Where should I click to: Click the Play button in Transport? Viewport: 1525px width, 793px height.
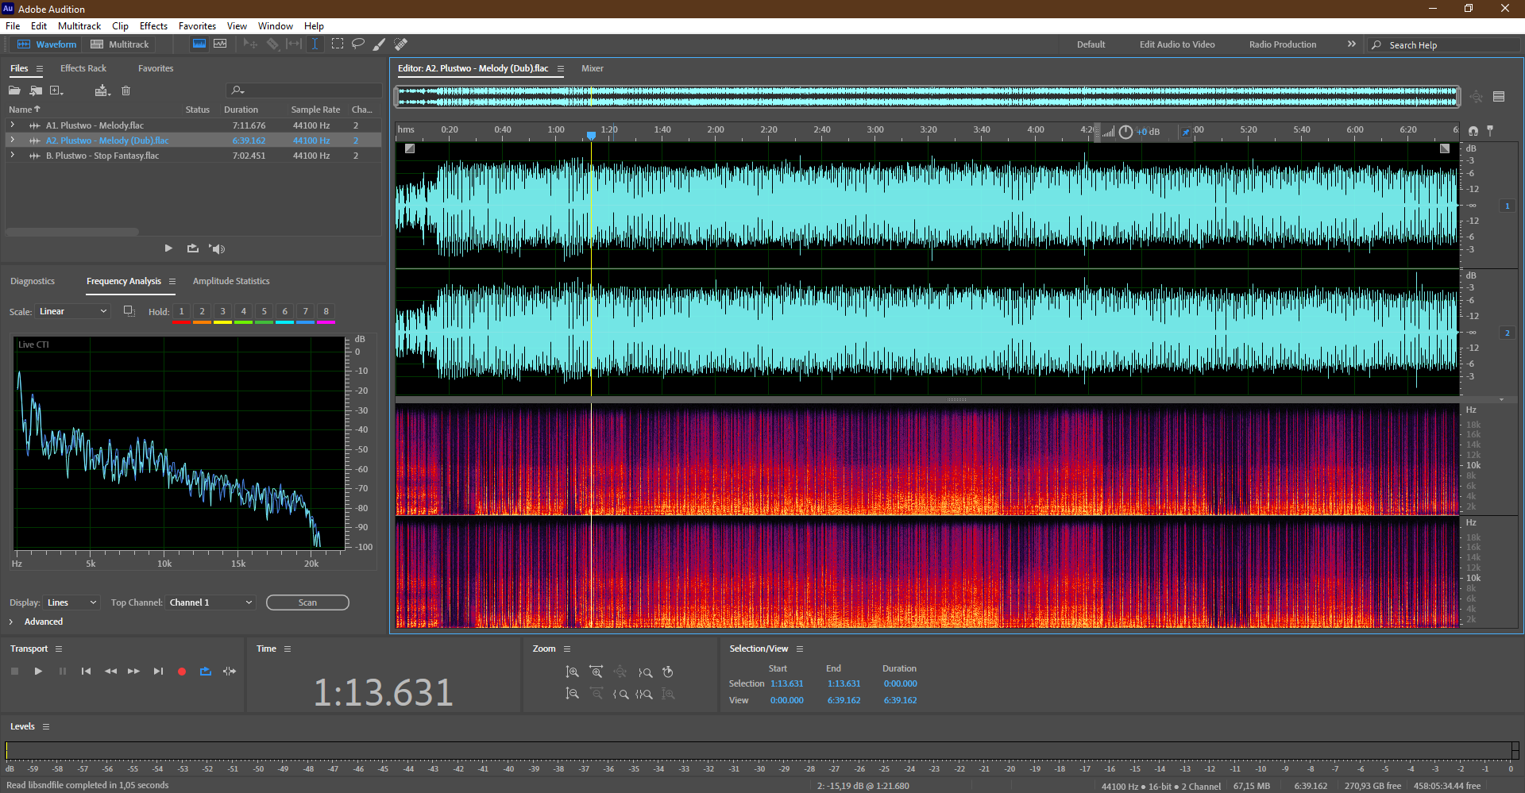point(38,672)
